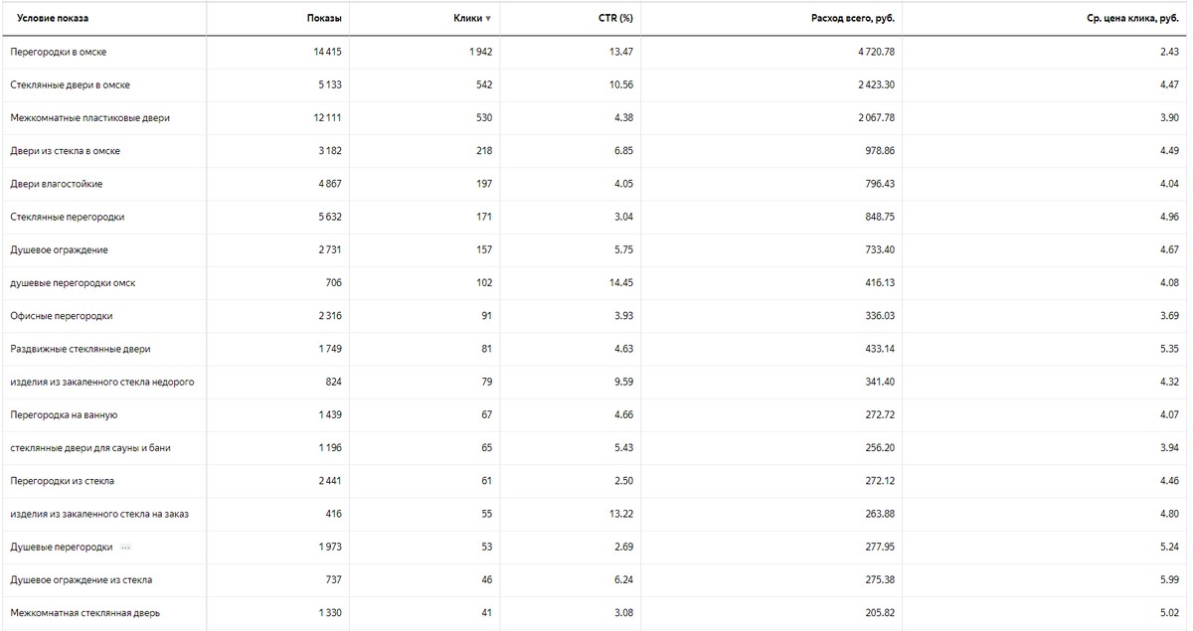Click the Перегородка на ванную keyword
The height and width of the screenshot is (631, 1193).
[64, 414]
